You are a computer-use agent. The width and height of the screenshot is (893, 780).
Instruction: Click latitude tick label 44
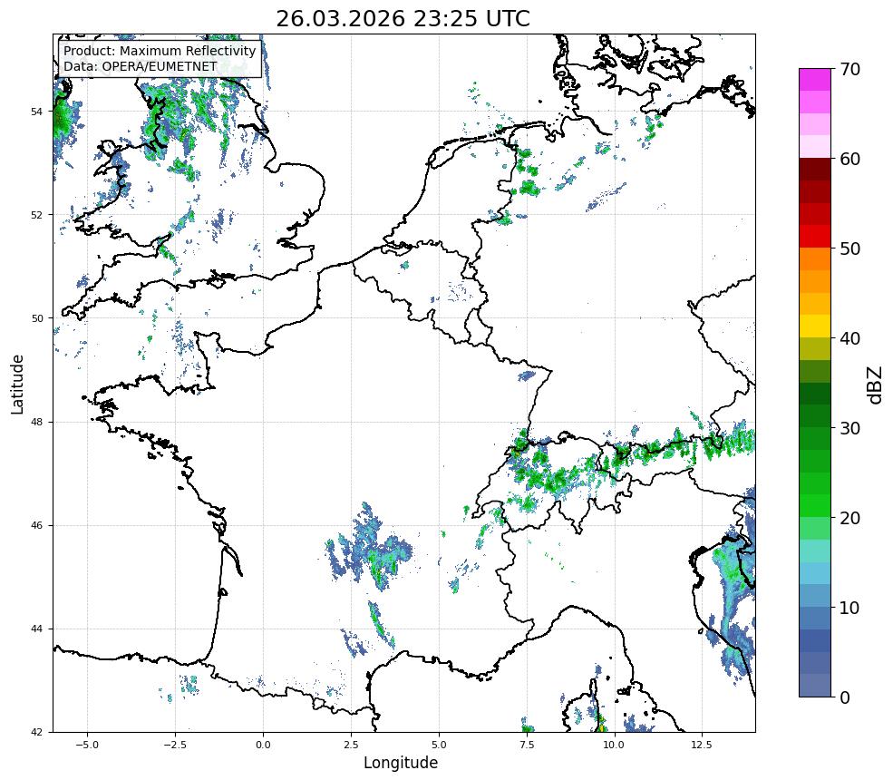pos(36,629)
